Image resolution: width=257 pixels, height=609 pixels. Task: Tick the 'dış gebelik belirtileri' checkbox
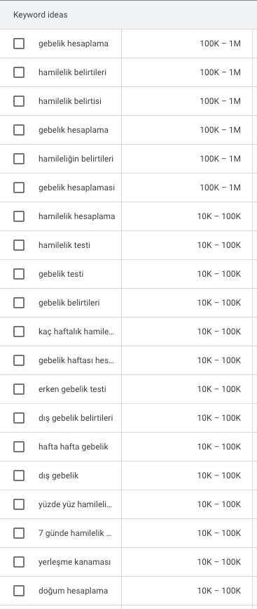click(19, 418)
